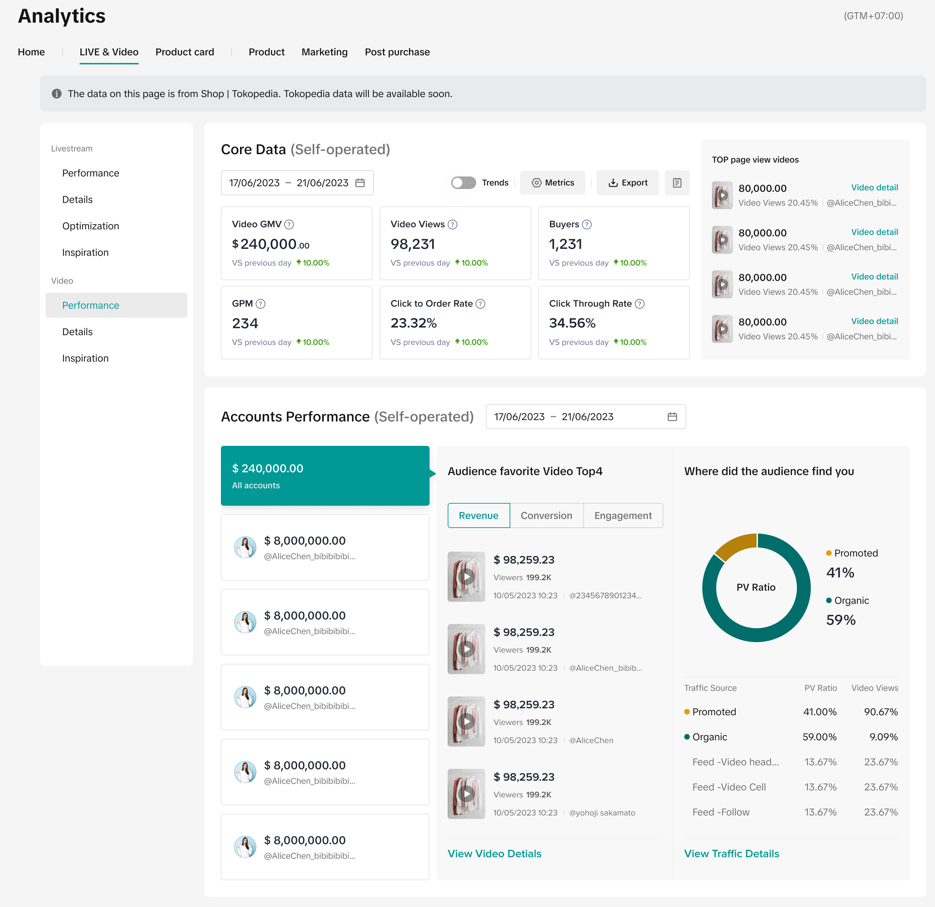Screen dimensions: 935x907
Task: Open Optimization under Livestream sidebar
Action: [91, 226]
